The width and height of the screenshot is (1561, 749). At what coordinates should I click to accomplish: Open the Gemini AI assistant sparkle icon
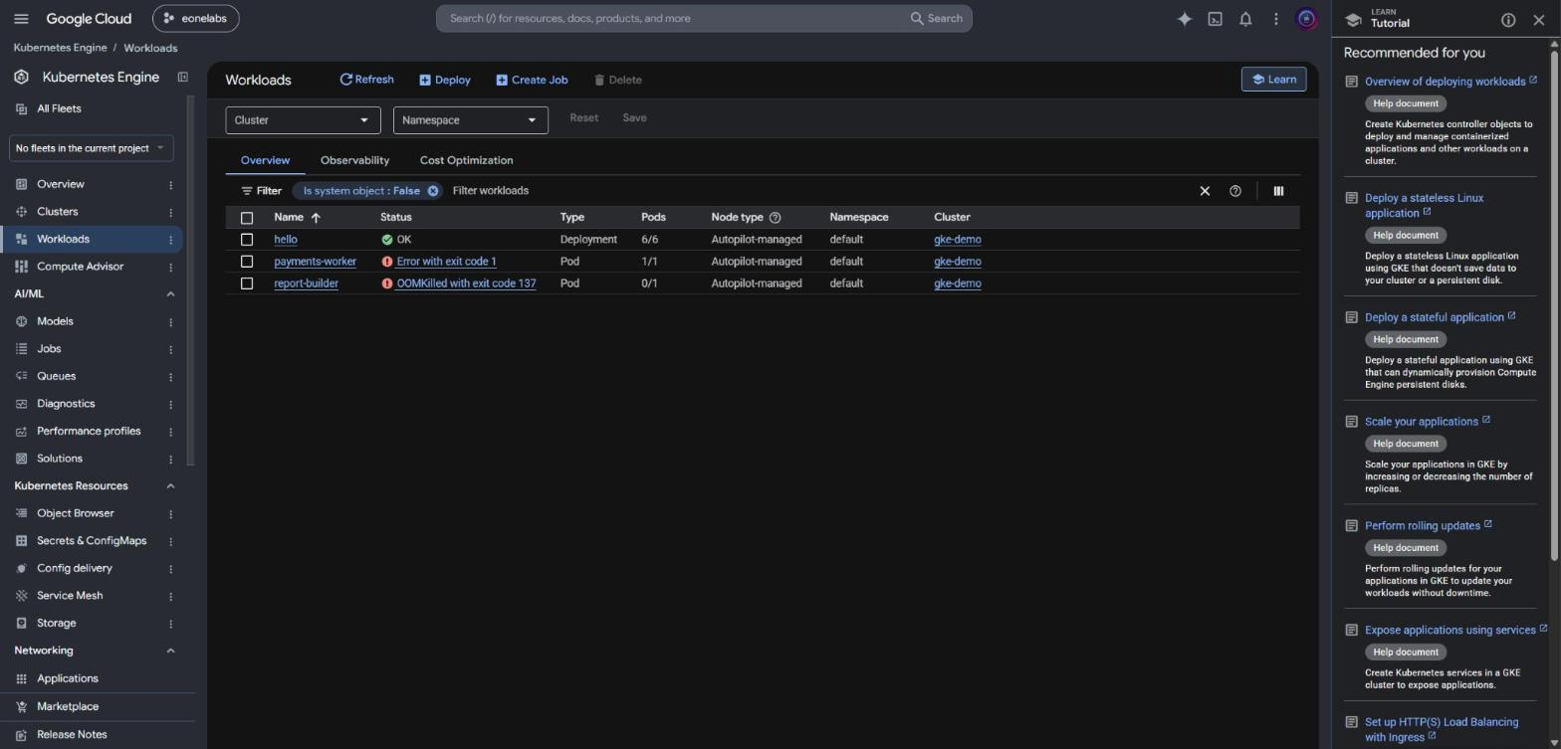coord(1185,19)
